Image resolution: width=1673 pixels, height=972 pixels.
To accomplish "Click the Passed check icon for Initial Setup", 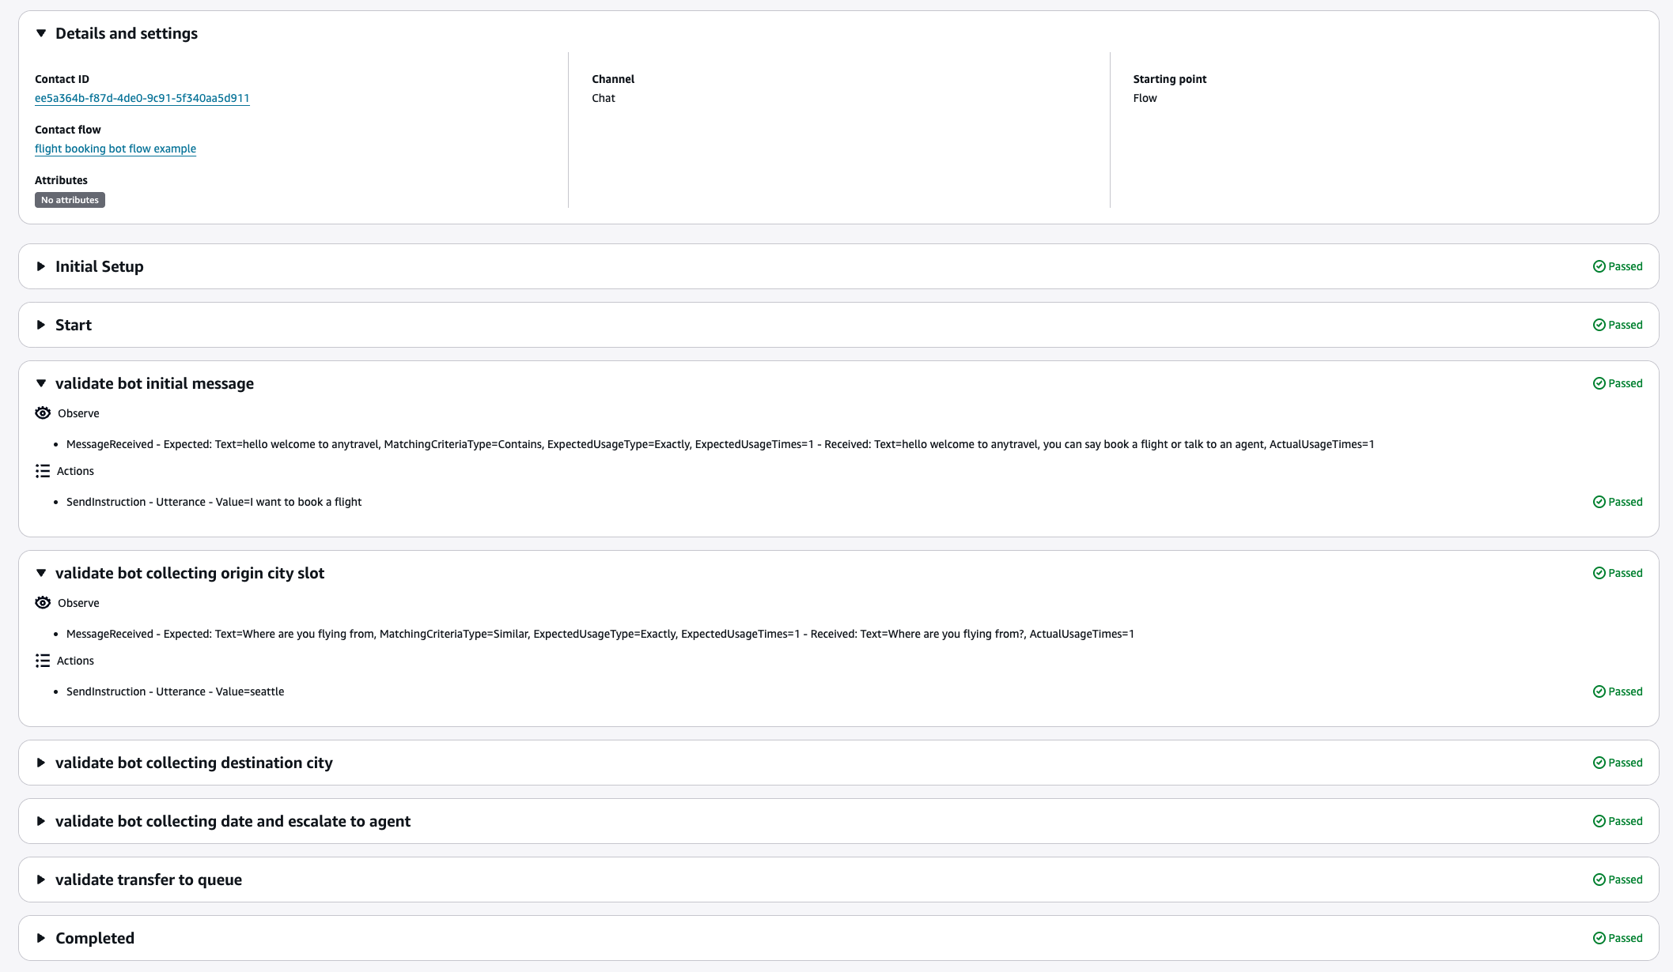I will 1599,266.
